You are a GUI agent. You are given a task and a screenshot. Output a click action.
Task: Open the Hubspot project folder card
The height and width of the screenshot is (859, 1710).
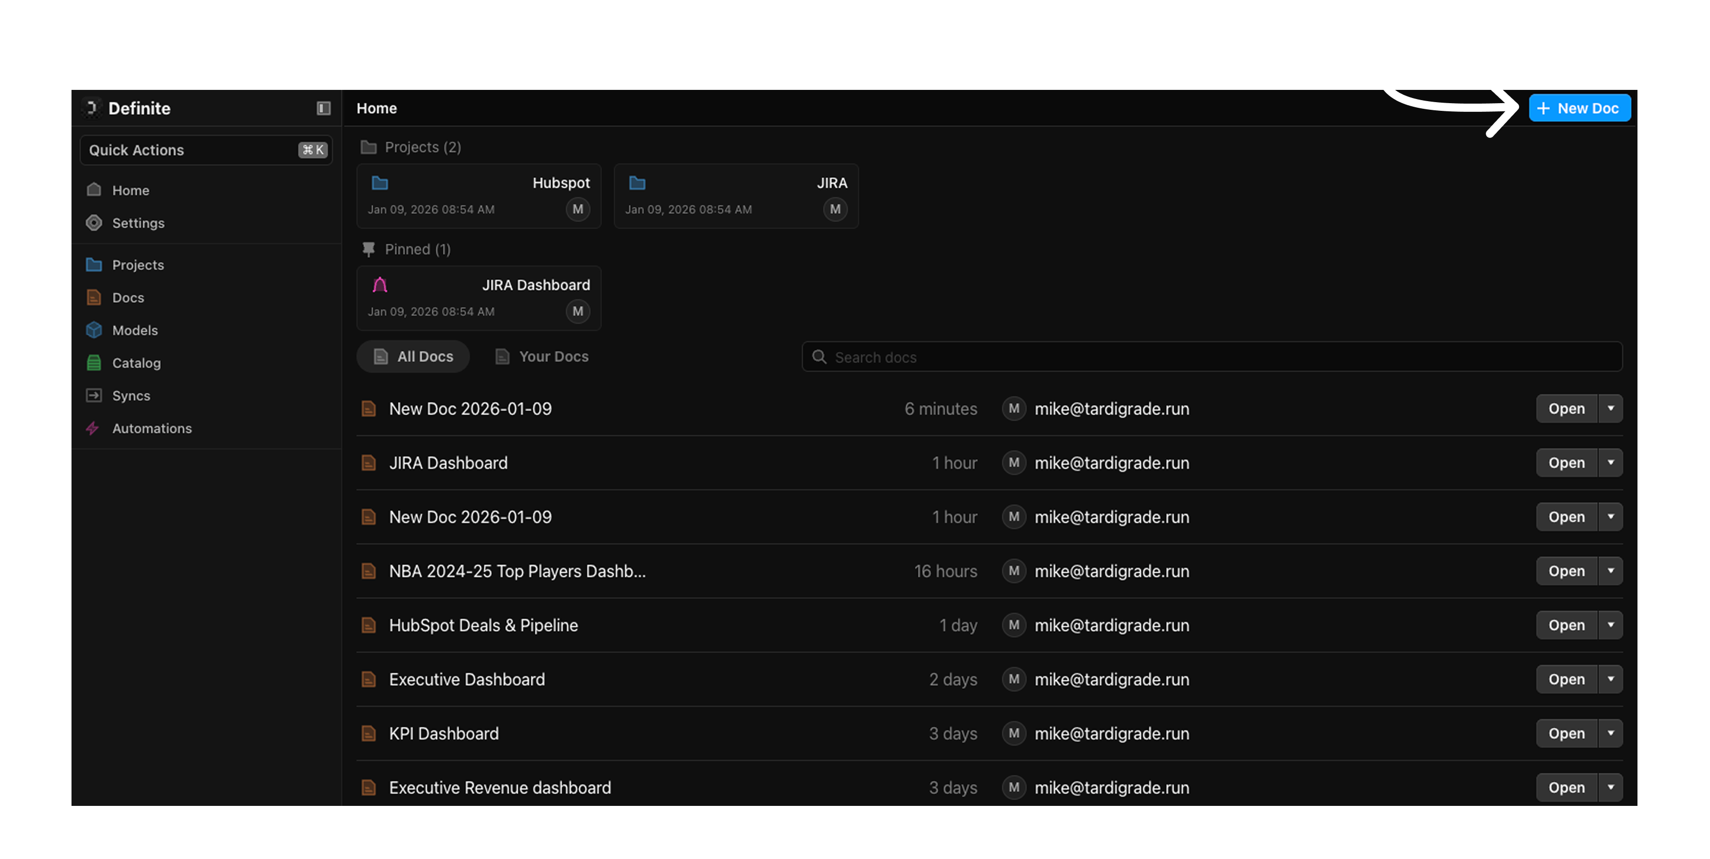(479, 196)
